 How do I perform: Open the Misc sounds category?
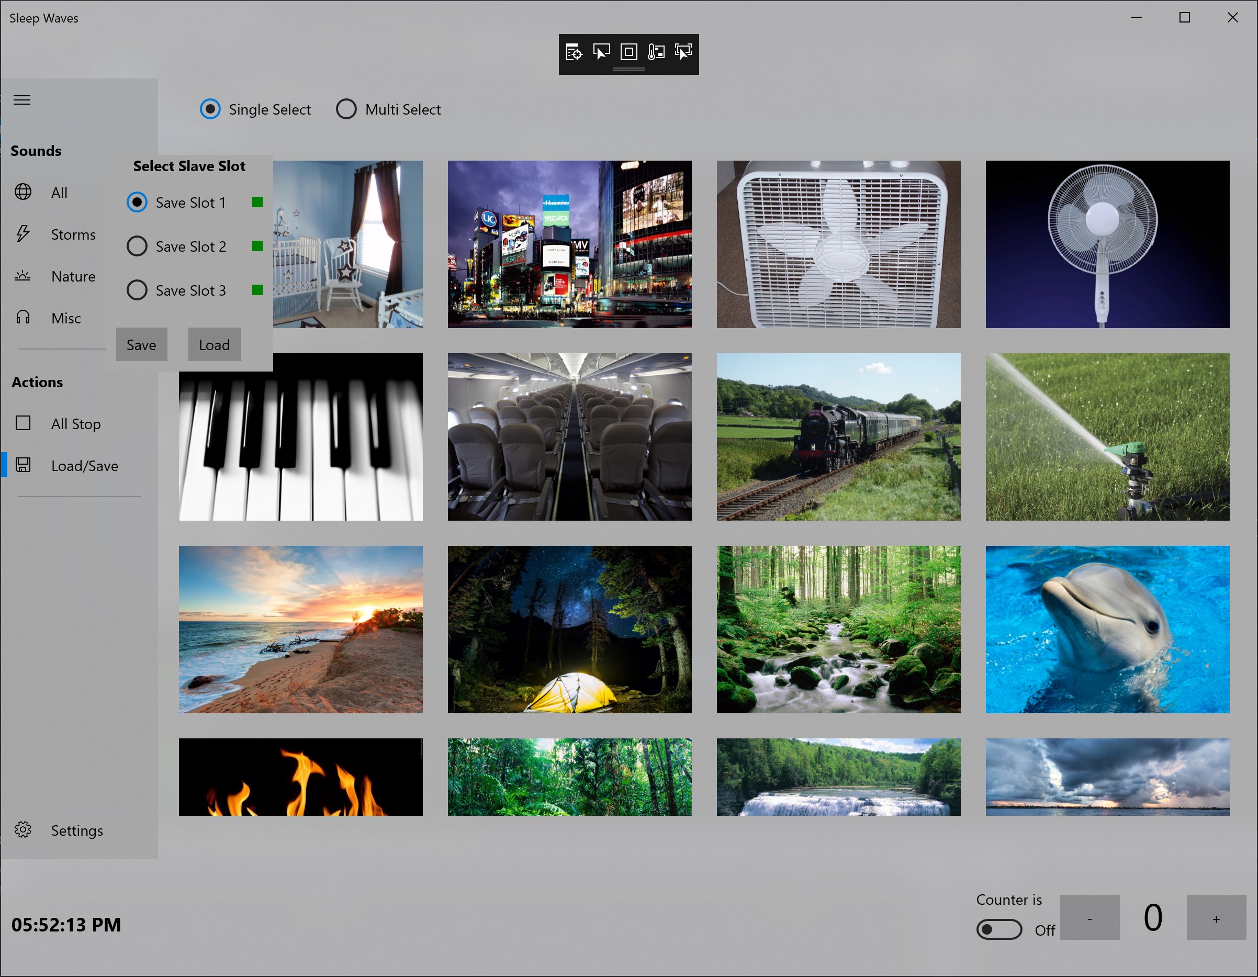pos(65,318)
